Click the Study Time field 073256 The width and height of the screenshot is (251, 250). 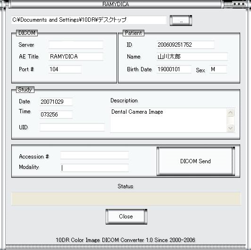pyautogui.click(x=56, y=115)
